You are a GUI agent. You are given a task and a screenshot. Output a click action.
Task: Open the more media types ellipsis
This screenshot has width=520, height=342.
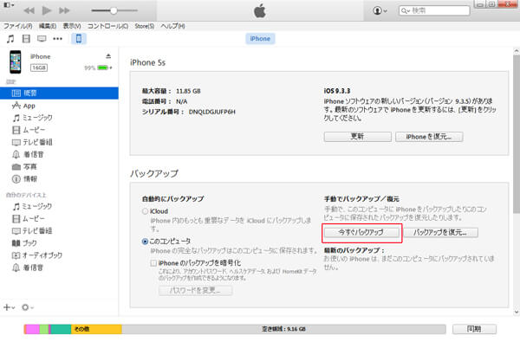tap(58, 39)
